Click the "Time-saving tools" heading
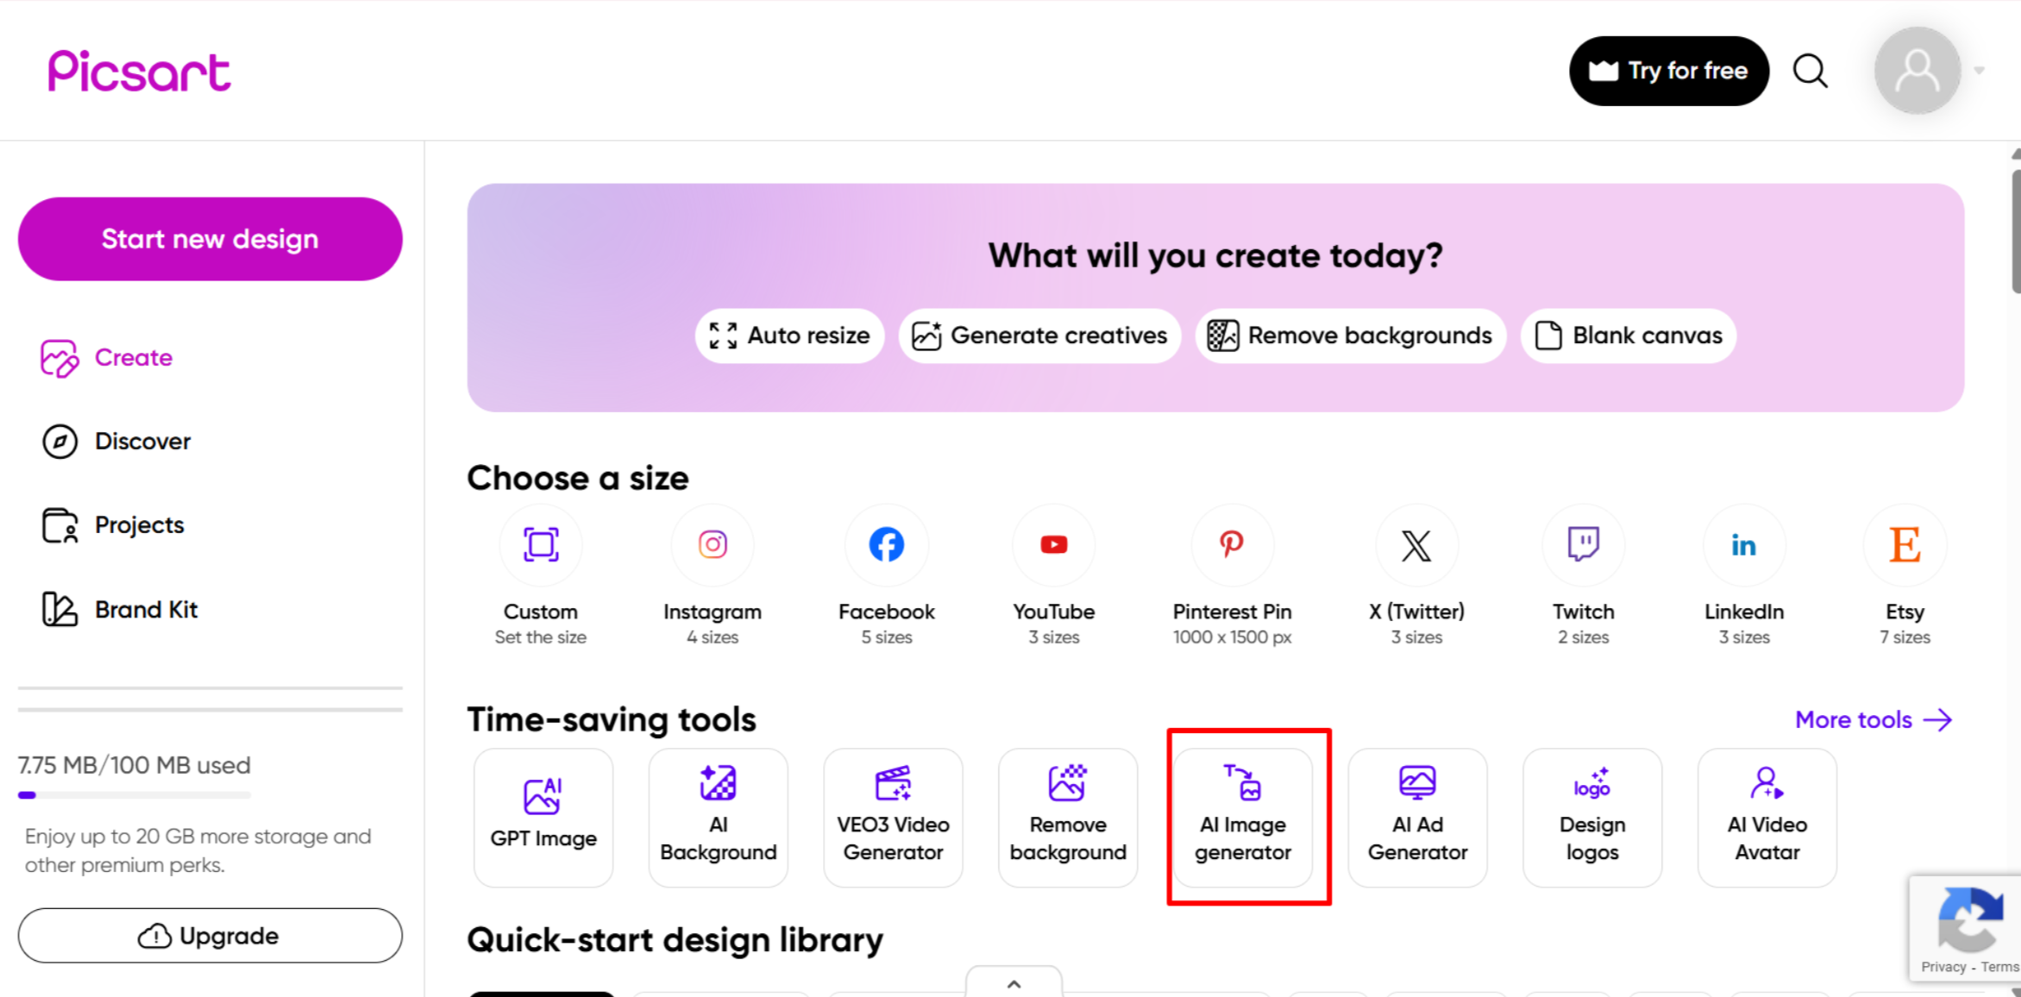The width and height of the screenshot is (2021, 997). pos(612,720)
